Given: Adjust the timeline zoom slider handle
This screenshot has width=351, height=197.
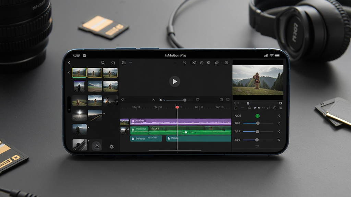Looking at the screenshot, I should tap(185, 100).
